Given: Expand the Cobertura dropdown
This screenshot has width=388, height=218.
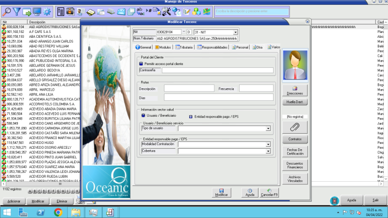Looking at the screenshot, I should pyautogui.click(x=268, y=151).
